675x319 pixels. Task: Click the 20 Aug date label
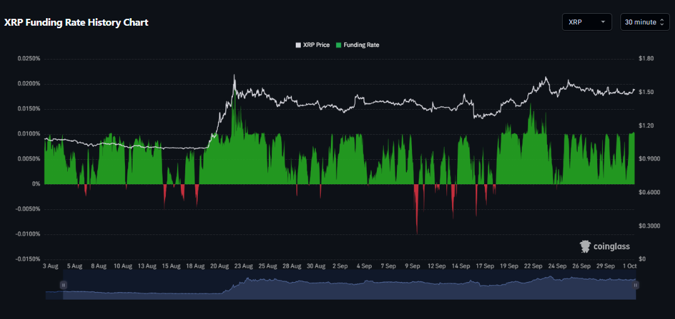click(220, 266)
